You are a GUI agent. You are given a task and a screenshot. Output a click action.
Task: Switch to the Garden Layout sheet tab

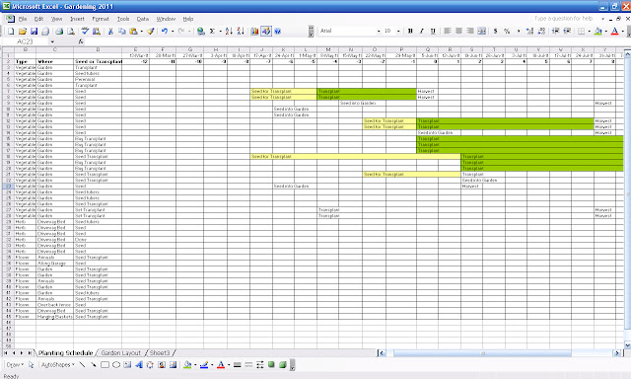pyautogui.click(x=120, y=352)
